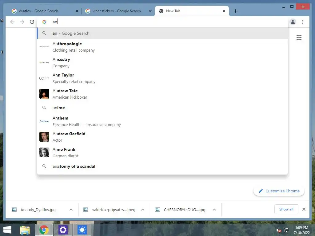Viewport: 315px width, 236px height.
Task: Click Chrome icon in taskbar
Action: coord(44,230)
